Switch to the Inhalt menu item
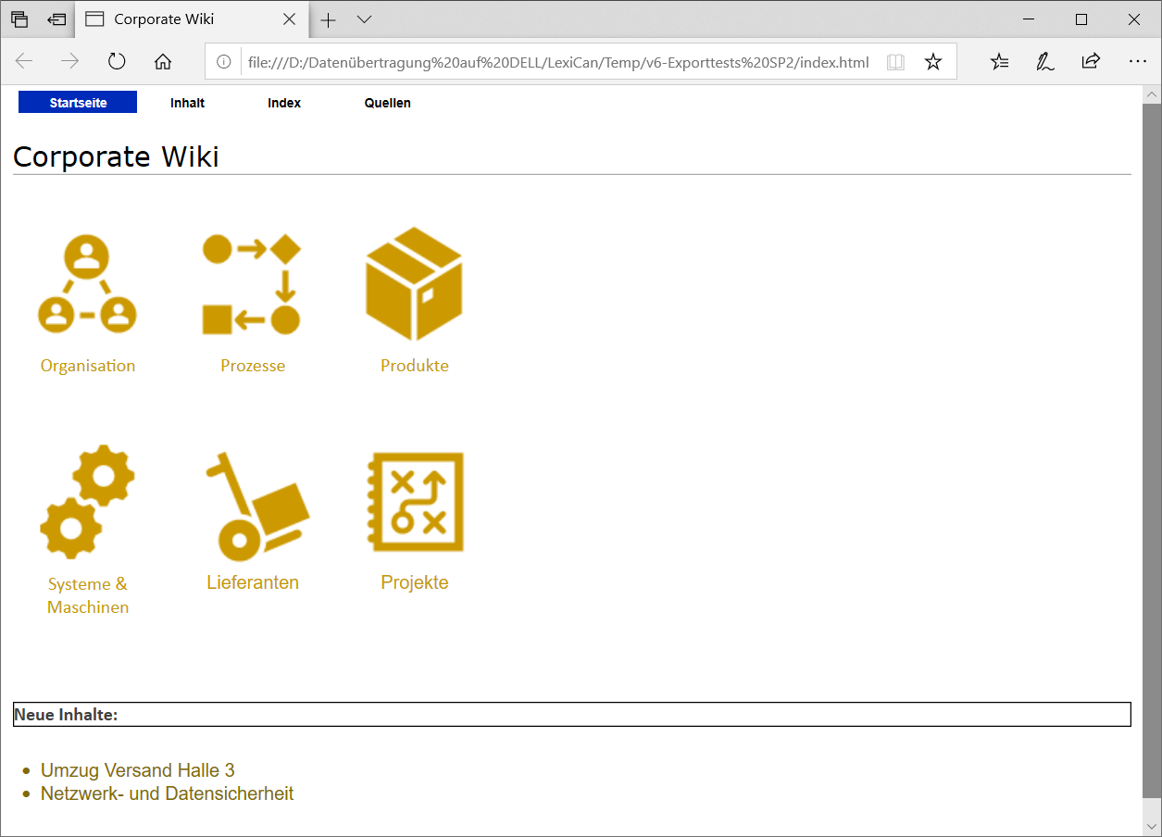The image size is (1162, 837). click(x=187, y=103)
